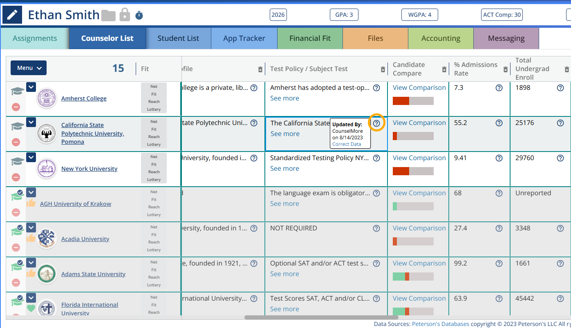
Task: Expand Adams State University row chevron
Action: (x=31, y=263)
